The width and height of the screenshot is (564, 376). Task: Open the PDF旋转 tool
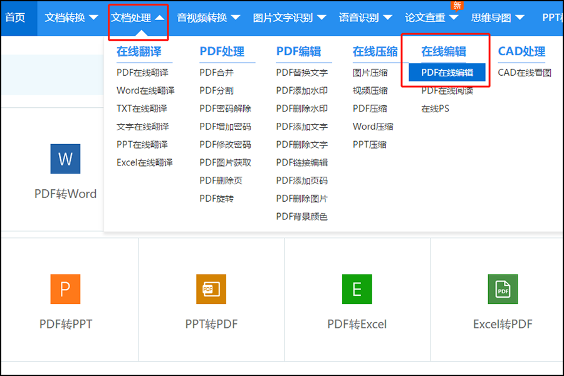[x=217, y=199]
